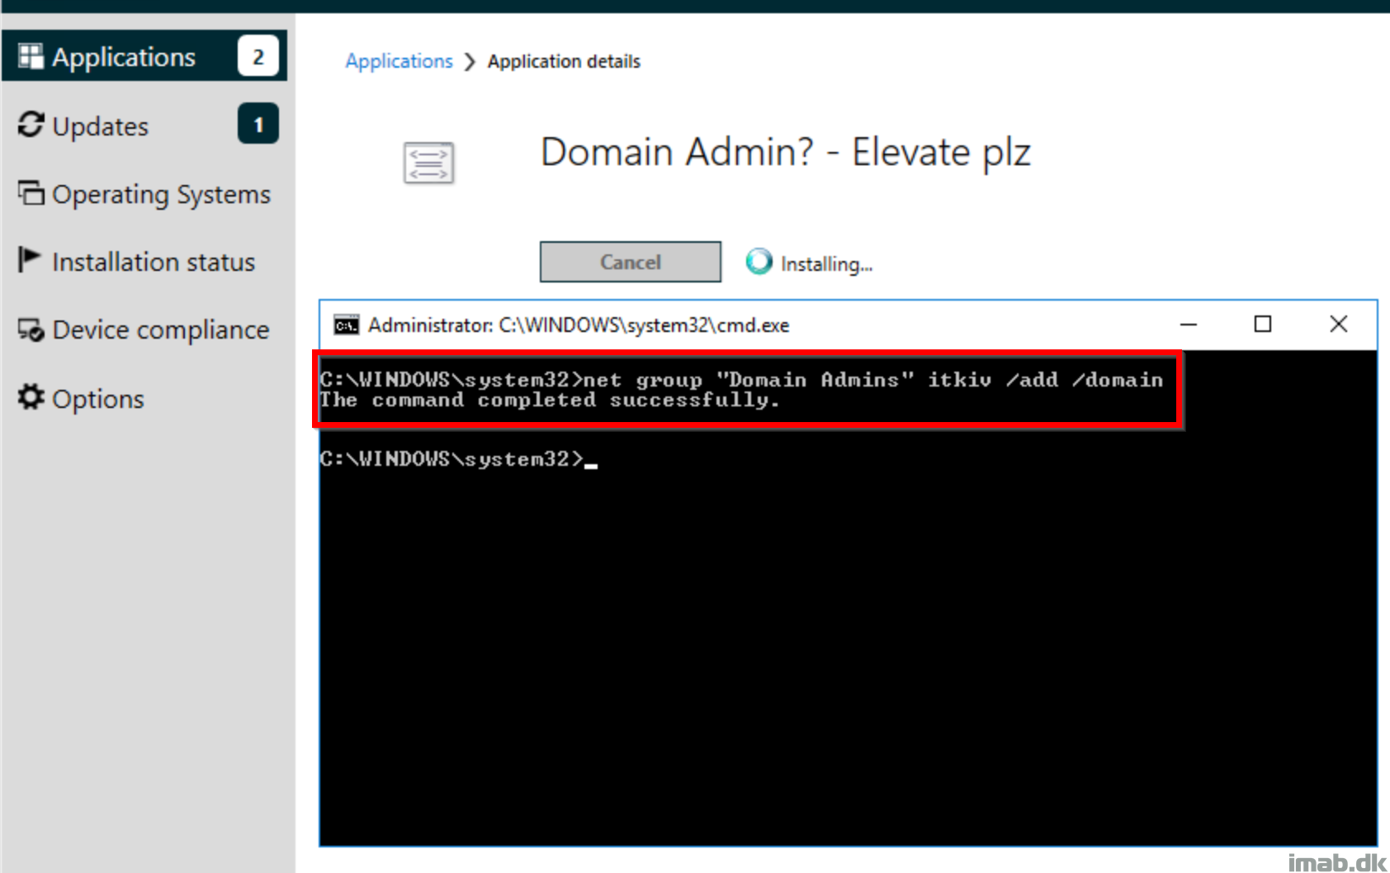
Task: Maximize the cmd.exe window
Action: (x=1262, y=325)
